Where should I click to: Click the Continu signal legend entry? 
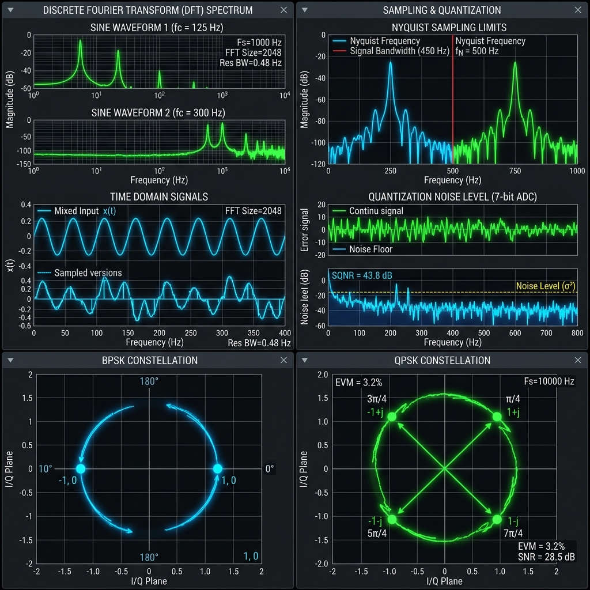tap(368, 211)
